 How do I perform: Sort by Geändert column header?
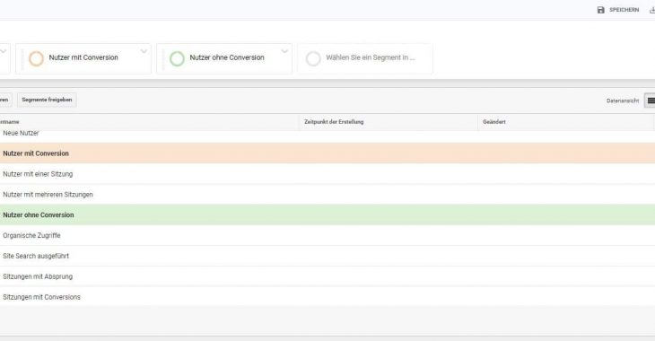pyautogui.click(x=494, y=122)
